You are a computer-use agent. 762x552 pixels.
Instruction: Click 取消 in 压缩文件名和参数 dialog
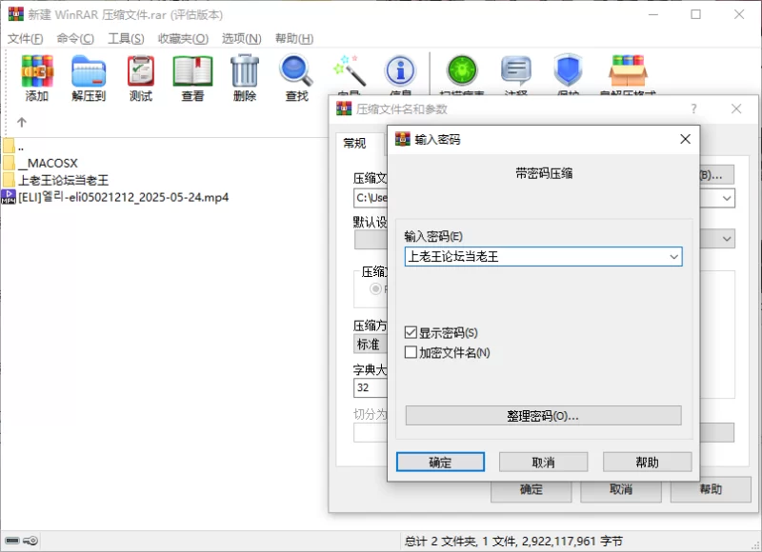click(x=621, y=489)
